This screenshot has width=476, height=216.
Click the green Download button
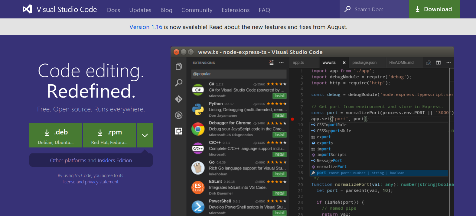[x=434, y=9]
